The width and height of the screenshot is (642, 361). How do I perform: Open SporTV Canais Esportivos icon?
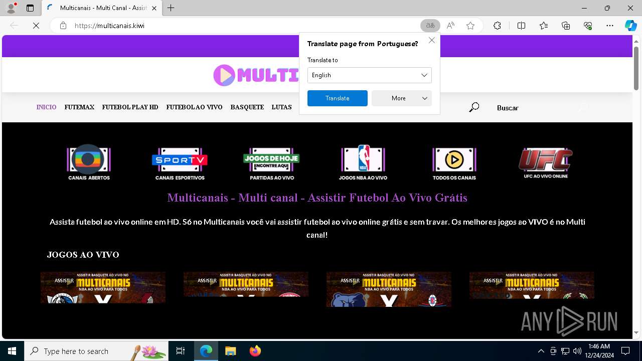tap(180, 163)
